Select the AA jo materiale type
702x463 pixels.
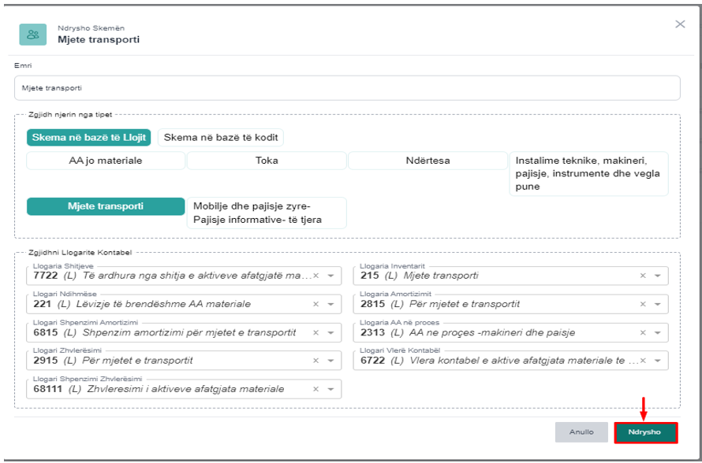click(106, 161)
